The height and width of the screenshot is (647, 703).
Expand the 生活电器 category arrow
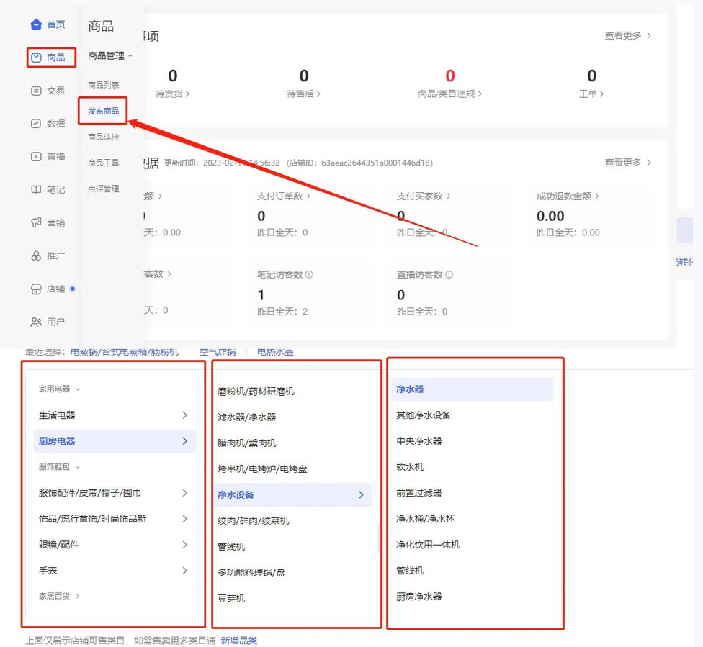[184, 415]
